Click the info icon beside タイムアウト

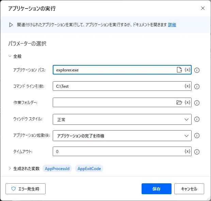(x=197, y=152)
